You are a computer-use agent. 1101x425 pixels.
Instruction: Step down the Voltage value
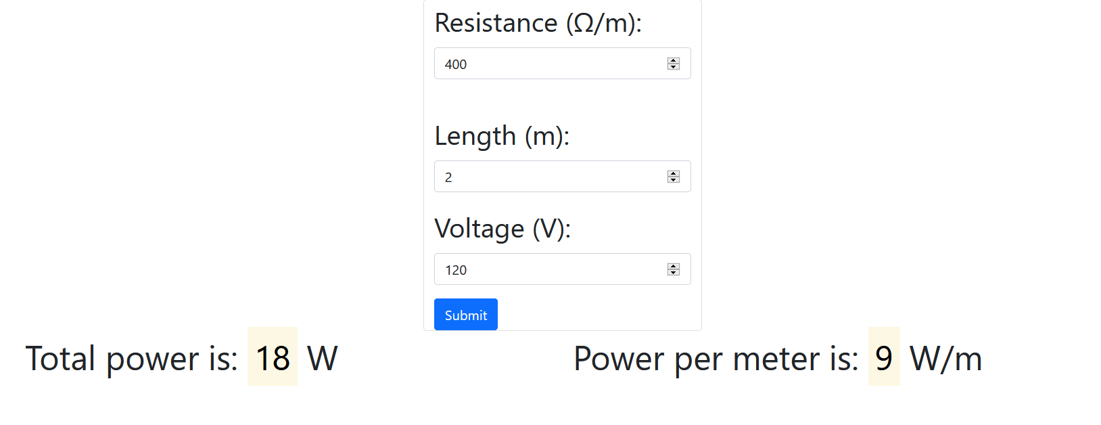[x=673, y=273]
